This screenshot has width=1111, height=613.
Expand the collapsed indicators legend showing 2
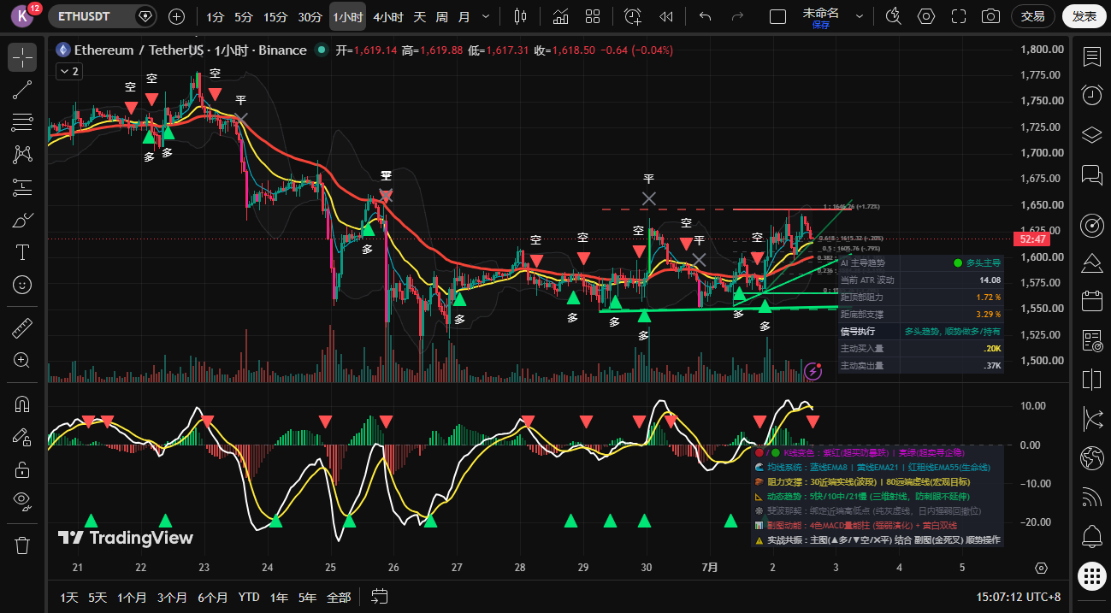pyautogui.click(x=68, y=72)
